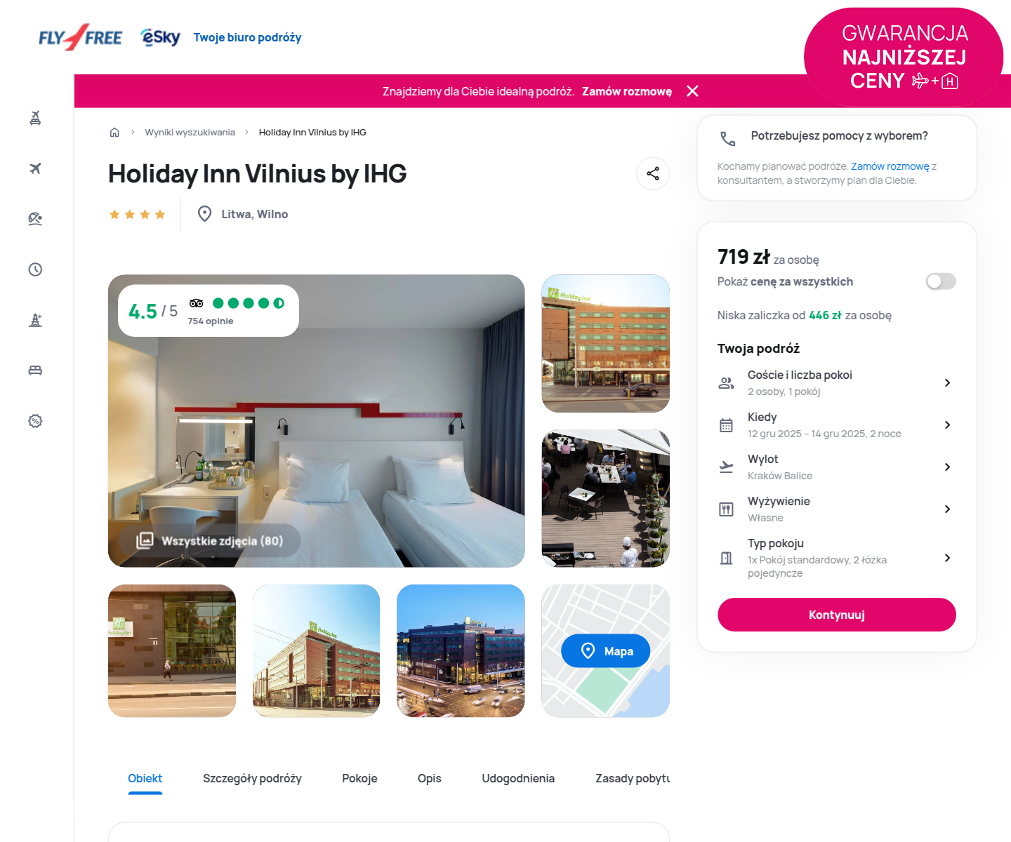Image resolution: width=1011 pixels, height=842 pixels.
Task: Open the Mapa map view
Action: pos(605,651)
